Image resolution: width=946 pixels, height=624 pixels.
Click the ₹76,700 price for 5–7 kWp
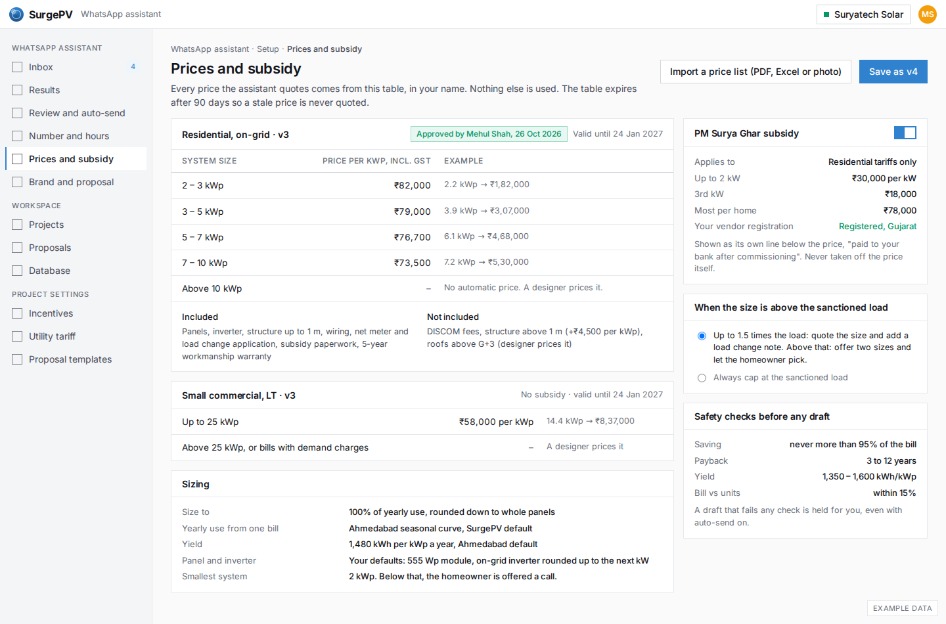(x=413, y=237)
